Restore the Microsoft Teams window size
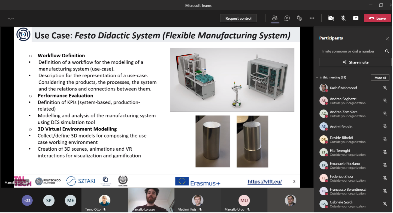Screen dimensions: 393x213 coord(381,5)
